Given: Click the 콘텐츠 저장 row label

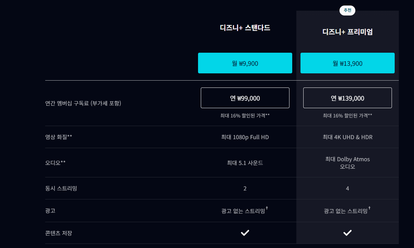Looking at the screenshot, I should click(x=59, y=233).
